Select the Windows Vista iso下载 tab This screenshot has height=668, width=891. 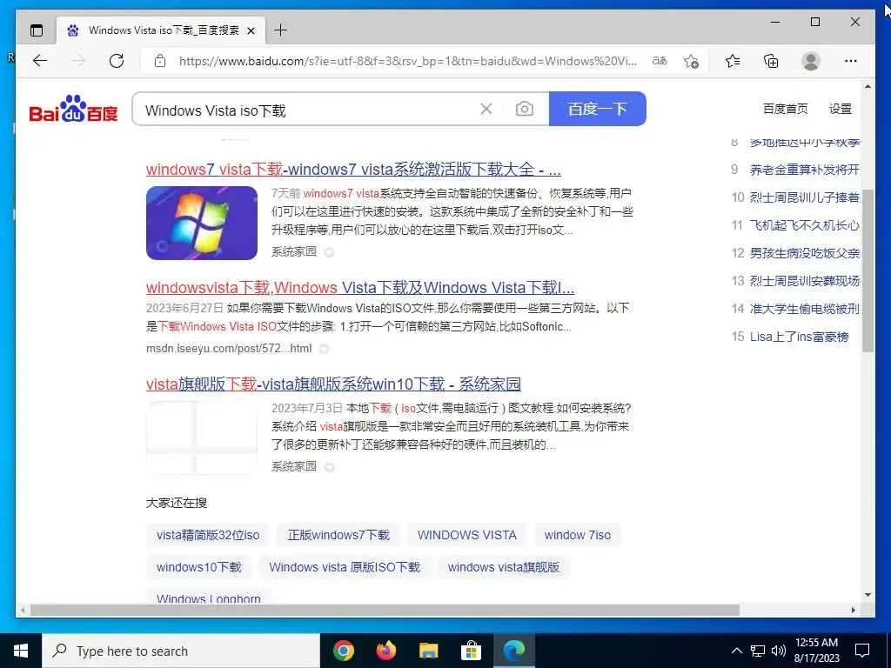click(x=160, y=30)
